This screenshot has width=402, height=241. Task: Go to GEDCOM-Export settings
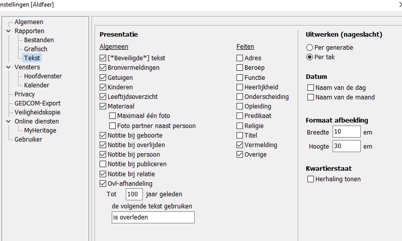click(37, 103)
